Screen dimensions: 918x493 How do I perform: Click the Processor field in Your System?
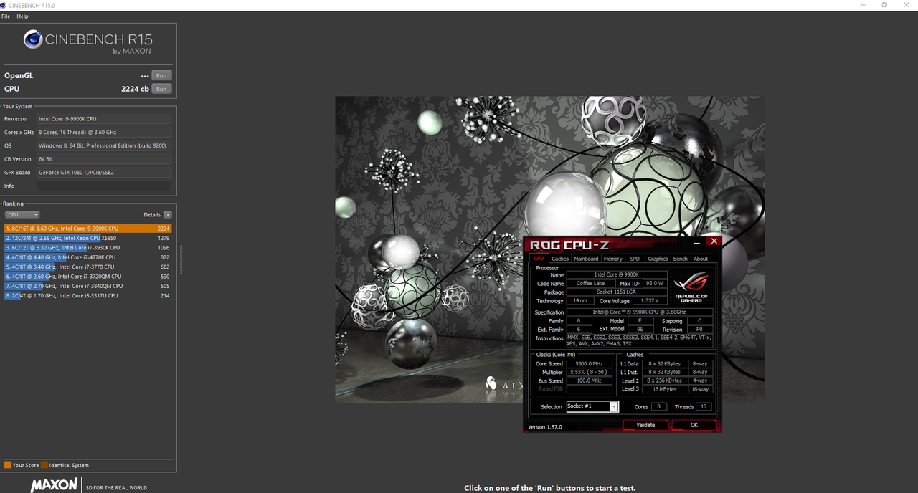[x=104, y=119]
